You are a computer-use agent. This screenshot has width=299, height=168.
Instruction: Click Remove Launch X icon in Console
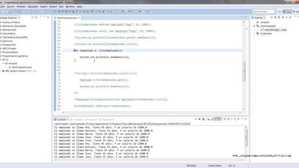(199, 119)
